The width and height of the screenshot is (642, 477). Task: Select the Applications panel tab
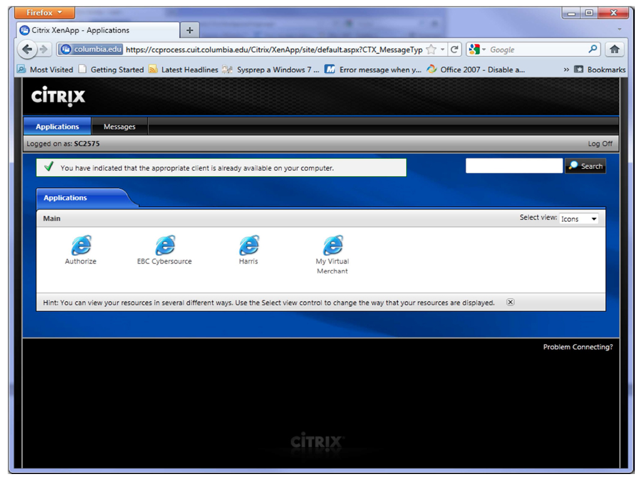pos(65,198)
